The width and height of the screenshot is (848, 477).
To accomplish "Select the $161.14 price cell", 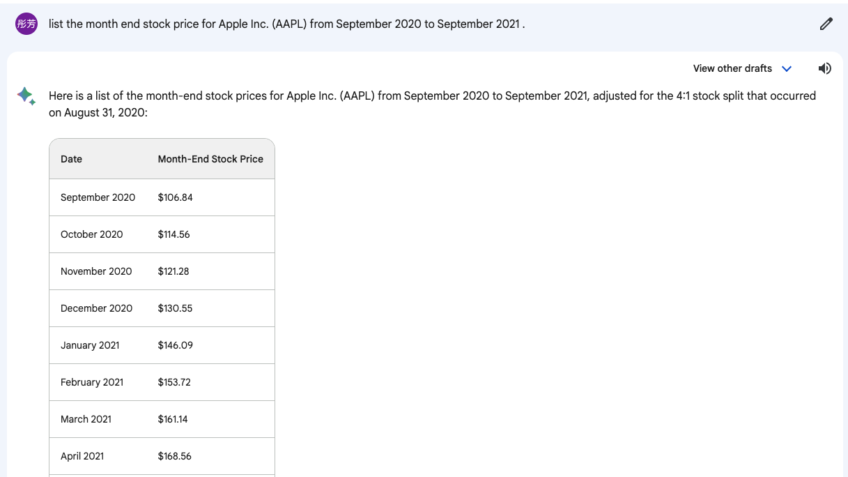I will (210, 419).
